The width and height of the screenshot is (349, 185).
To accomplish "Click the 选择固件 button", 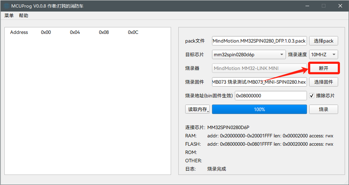I will [x=323, y=82].
